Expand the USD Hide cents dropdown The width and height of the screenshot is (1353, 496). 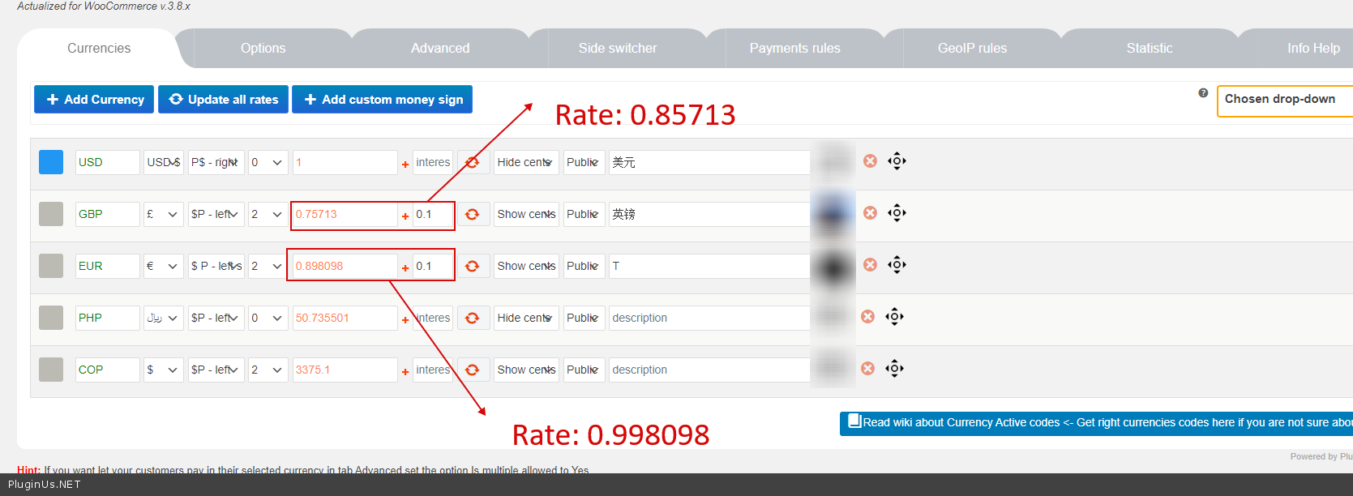(525, 162)
